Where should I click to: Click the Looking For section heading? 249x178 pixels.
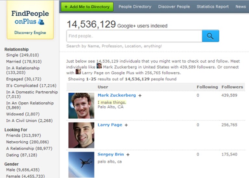coord(16,130)
